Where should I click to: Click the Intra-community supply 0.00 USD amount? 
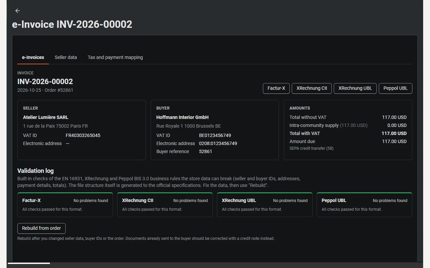(x=397, y=125)
